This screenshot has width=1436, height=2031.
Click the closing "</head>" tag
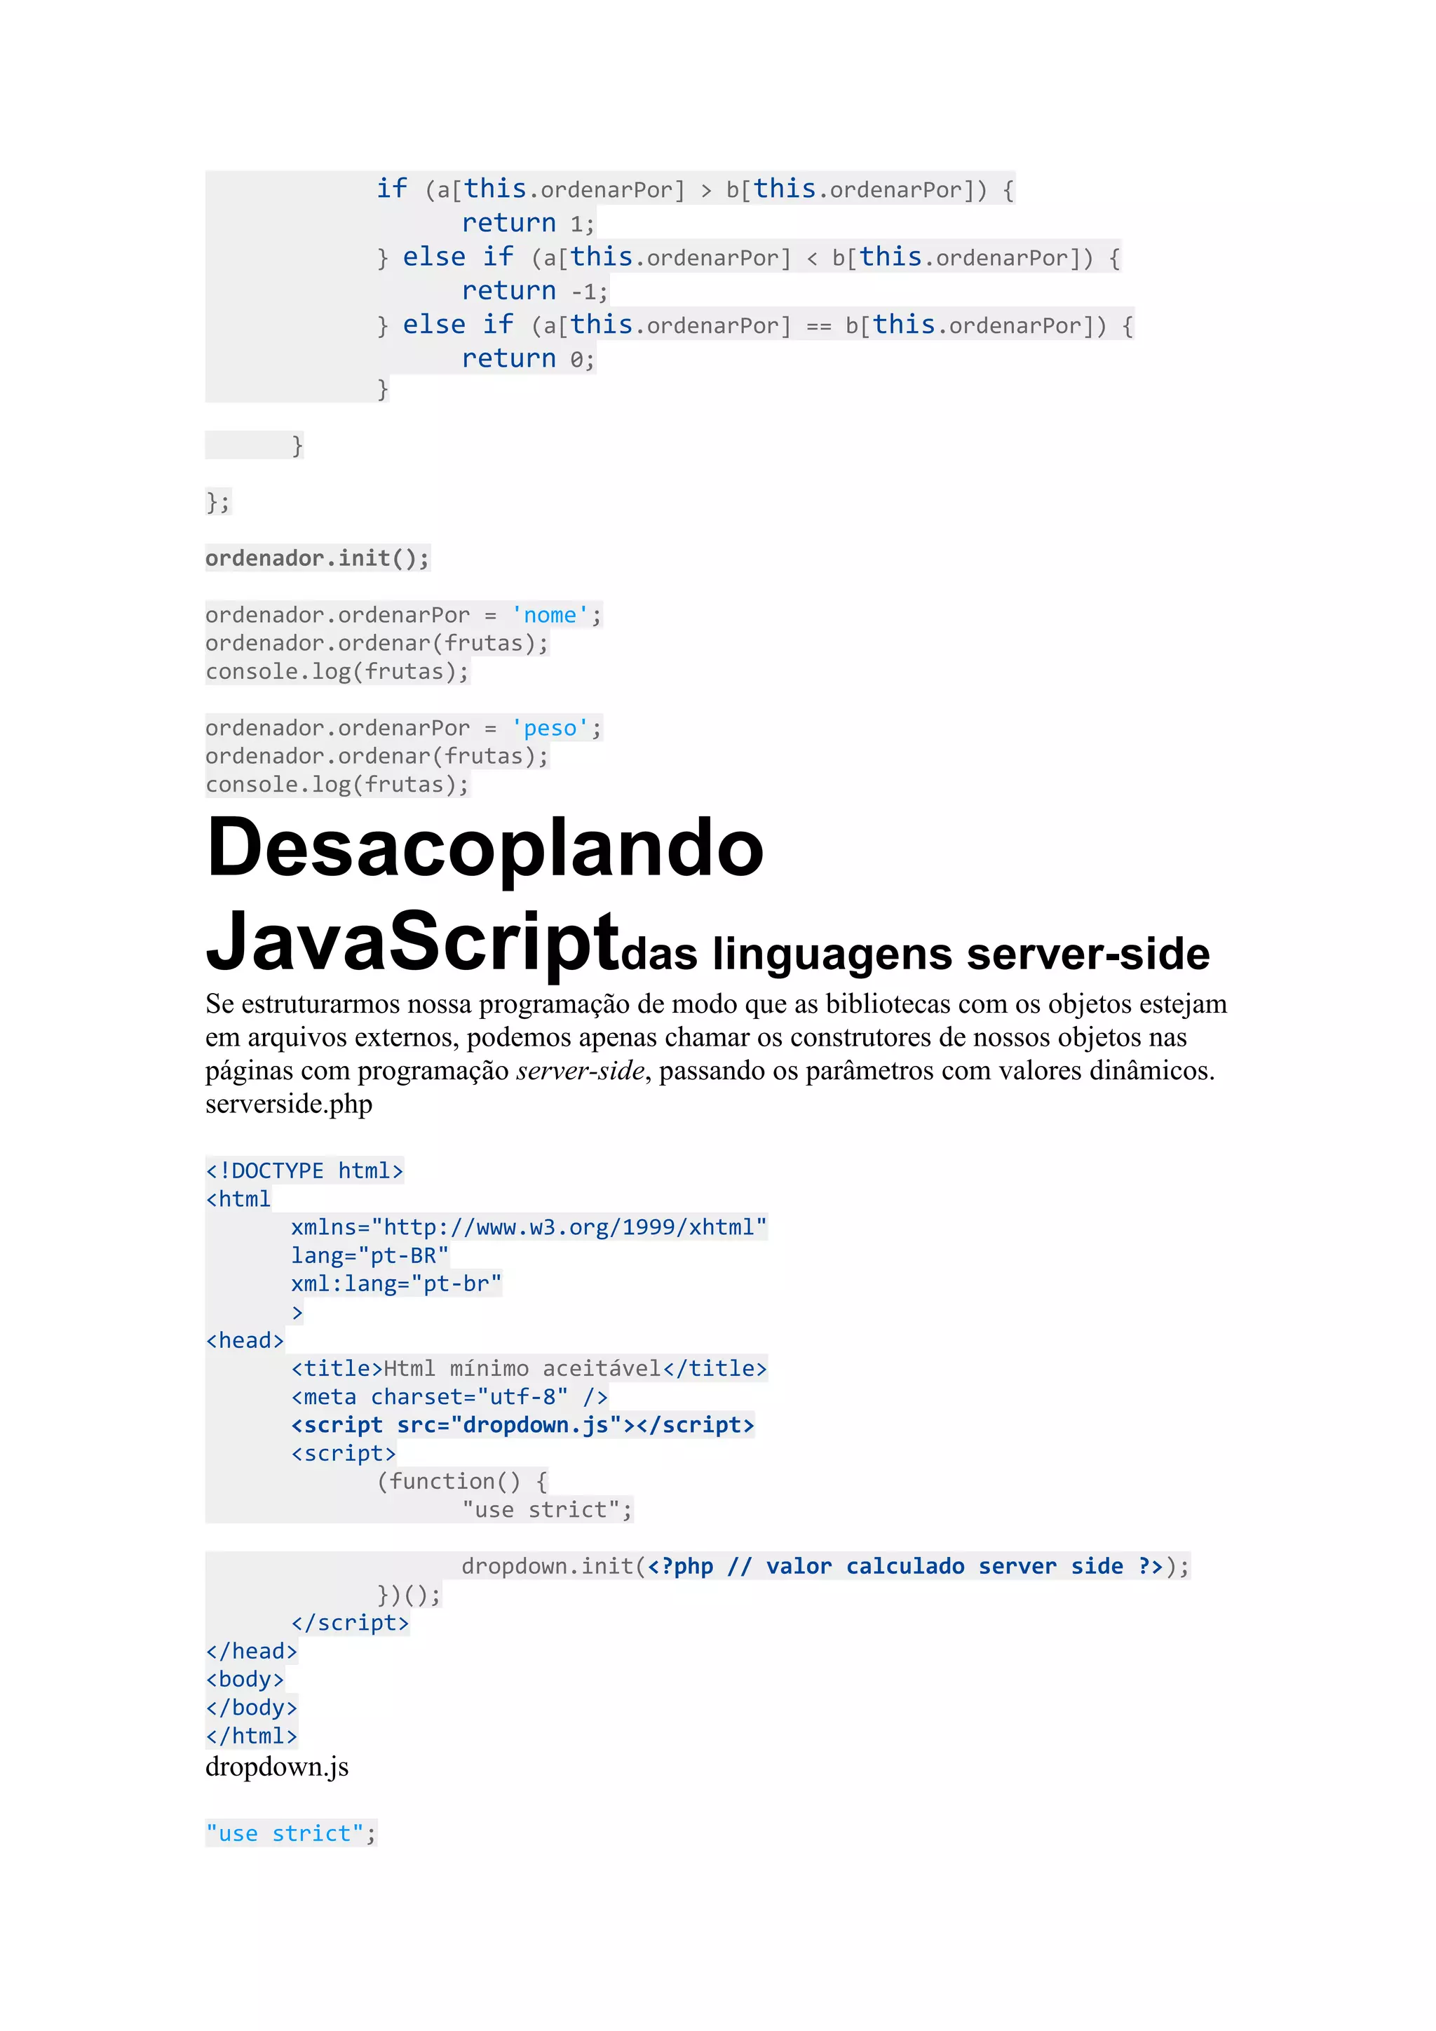point(251,1652)
